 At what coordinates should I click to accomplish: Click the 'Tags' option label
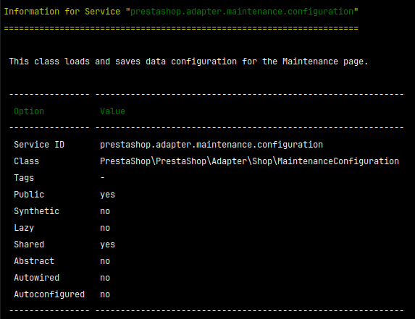(x=24, y=178)
